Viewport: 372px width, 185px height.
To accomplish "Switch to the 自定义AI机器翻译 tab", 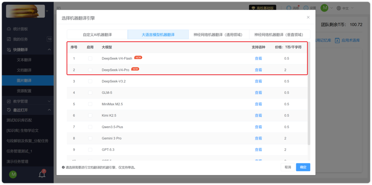I will coord(97,35).
